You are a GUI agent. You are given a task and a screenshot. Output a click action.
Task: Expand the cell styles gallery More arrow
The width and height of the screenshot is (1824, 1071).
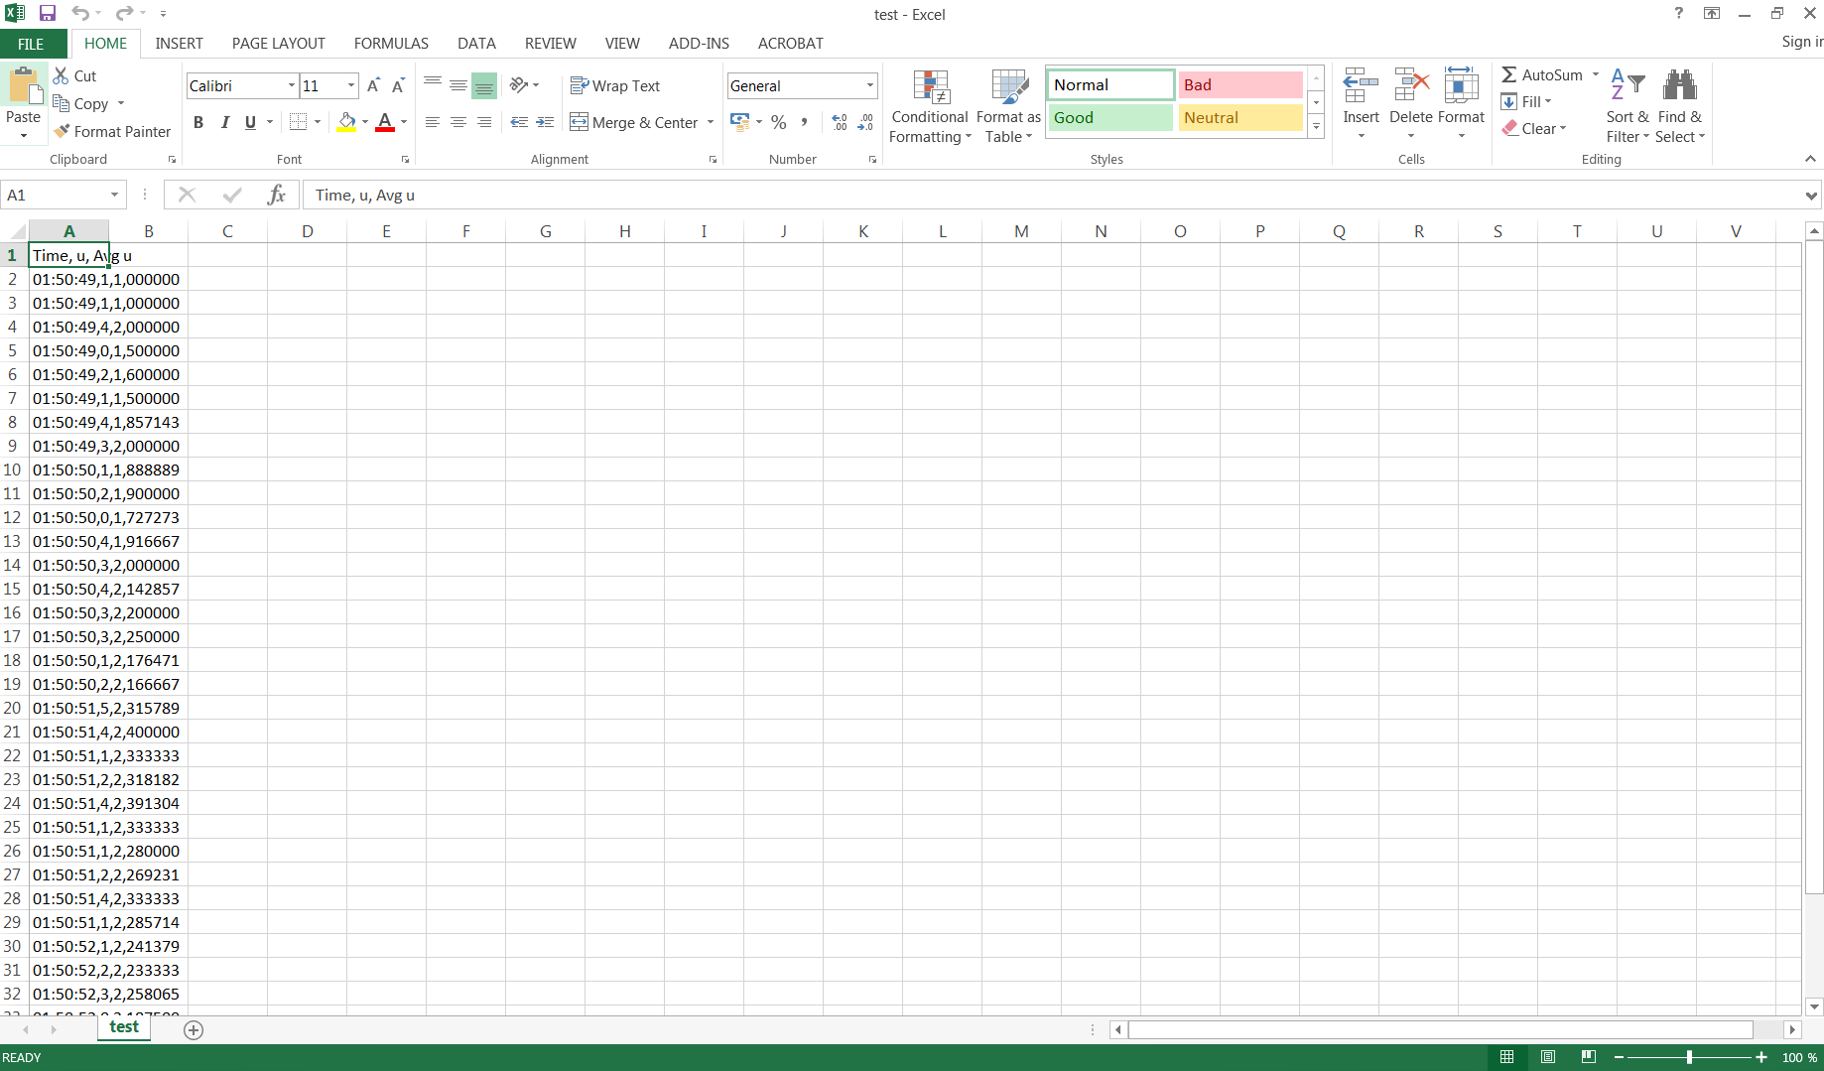[x=1316, y=127]
